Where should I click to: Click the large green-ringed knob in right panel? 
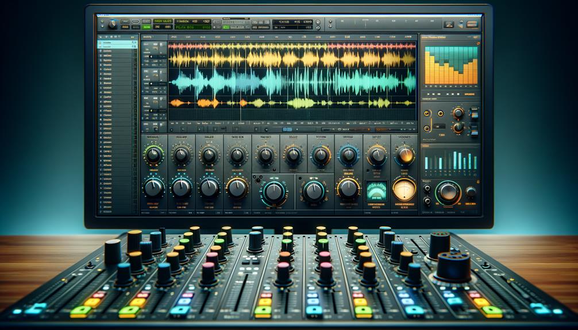[448, 193]
